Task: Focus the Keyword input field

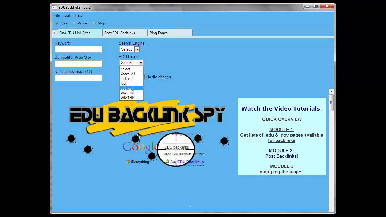Action: [x=78, y=49]
